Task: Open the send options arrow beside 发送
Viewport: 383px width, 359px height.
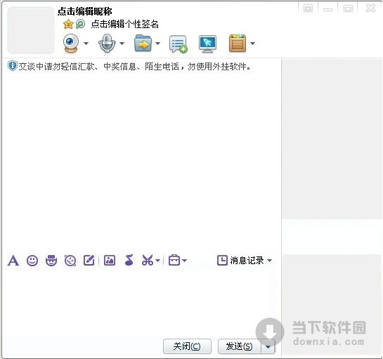Action: point(268,346)
